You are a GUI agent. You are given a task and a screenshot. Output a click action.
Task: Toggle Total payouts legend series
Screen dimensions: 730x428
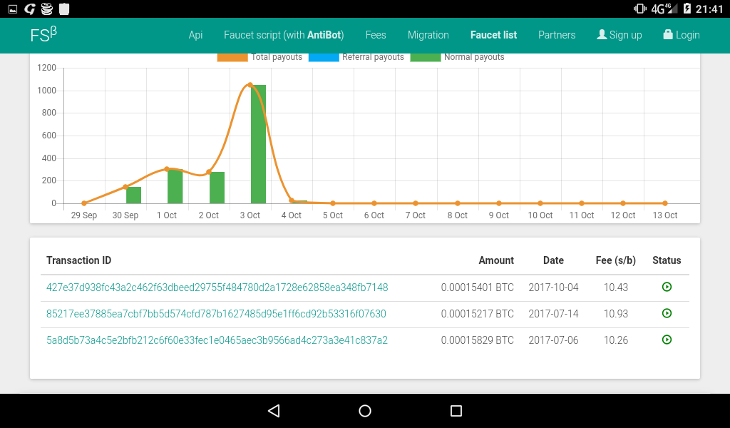point(260,57)
